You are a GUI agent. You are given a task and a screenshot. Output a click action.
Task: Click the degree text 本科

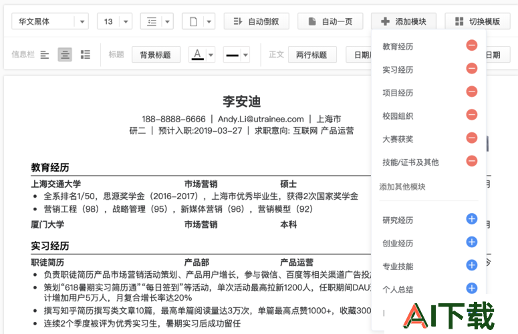288,224
